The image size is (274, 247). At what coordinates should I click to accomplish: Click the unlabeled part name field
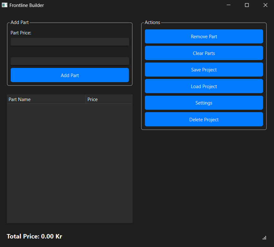pyautogui.click(x=69, y=61)
